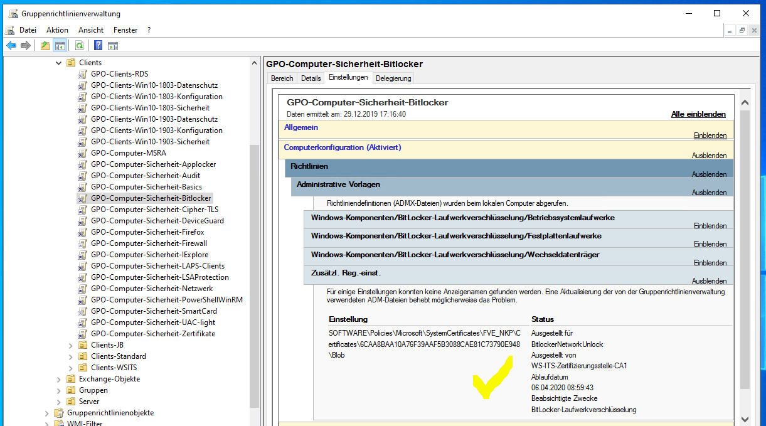Select GPO-Computer-Sicherheit-Zertifikate in tree

pos(153,334)
